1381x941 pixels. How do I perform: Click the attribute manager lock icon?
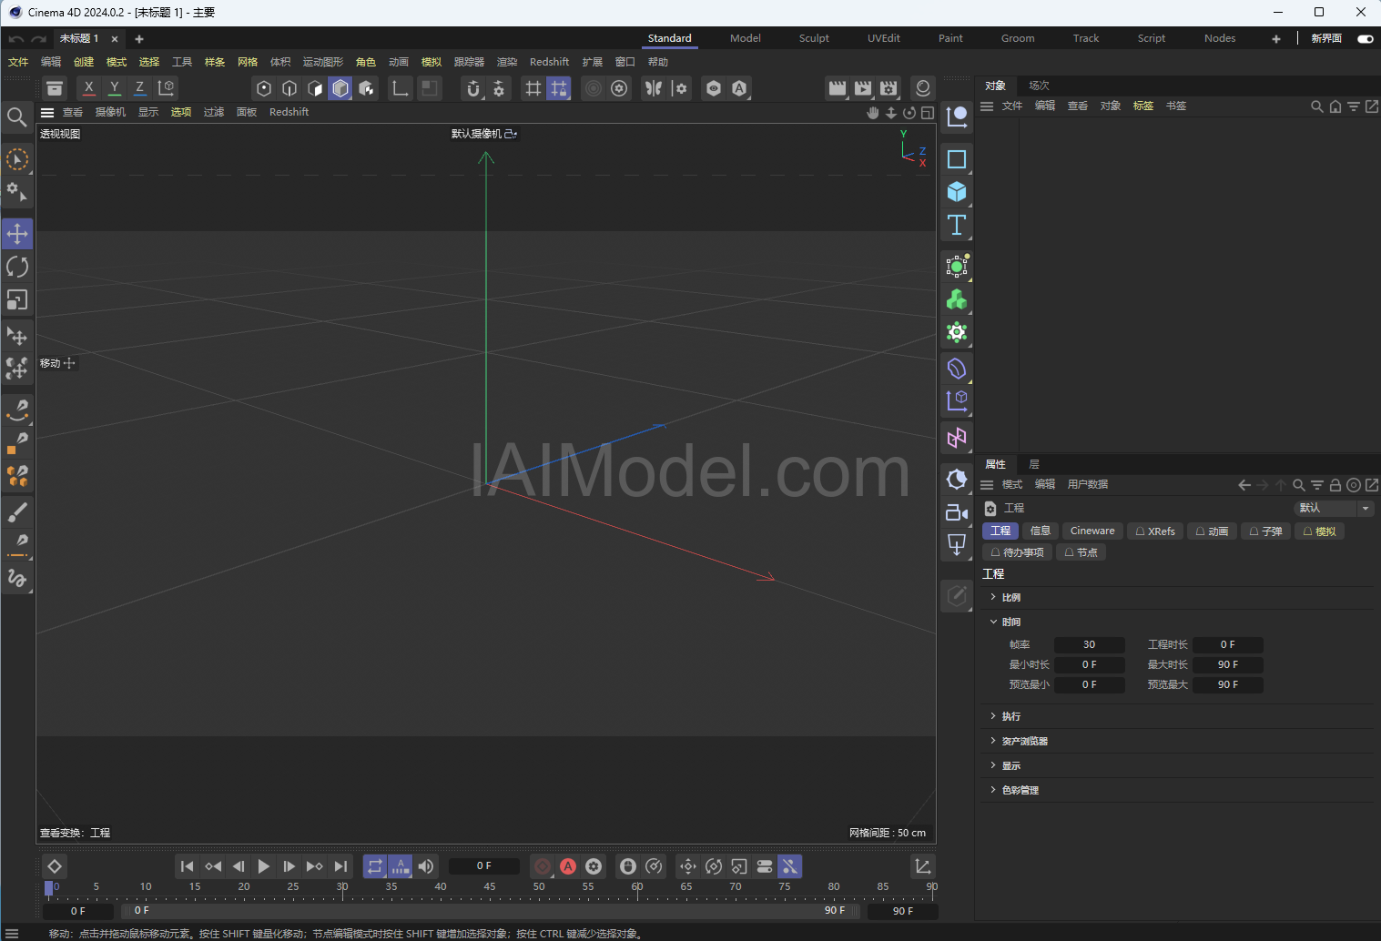coord(1335,485)
